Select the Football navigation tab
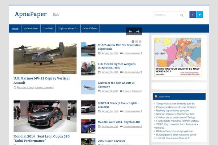This screenshot has height=145, width=218. click(x=48, y=28)
